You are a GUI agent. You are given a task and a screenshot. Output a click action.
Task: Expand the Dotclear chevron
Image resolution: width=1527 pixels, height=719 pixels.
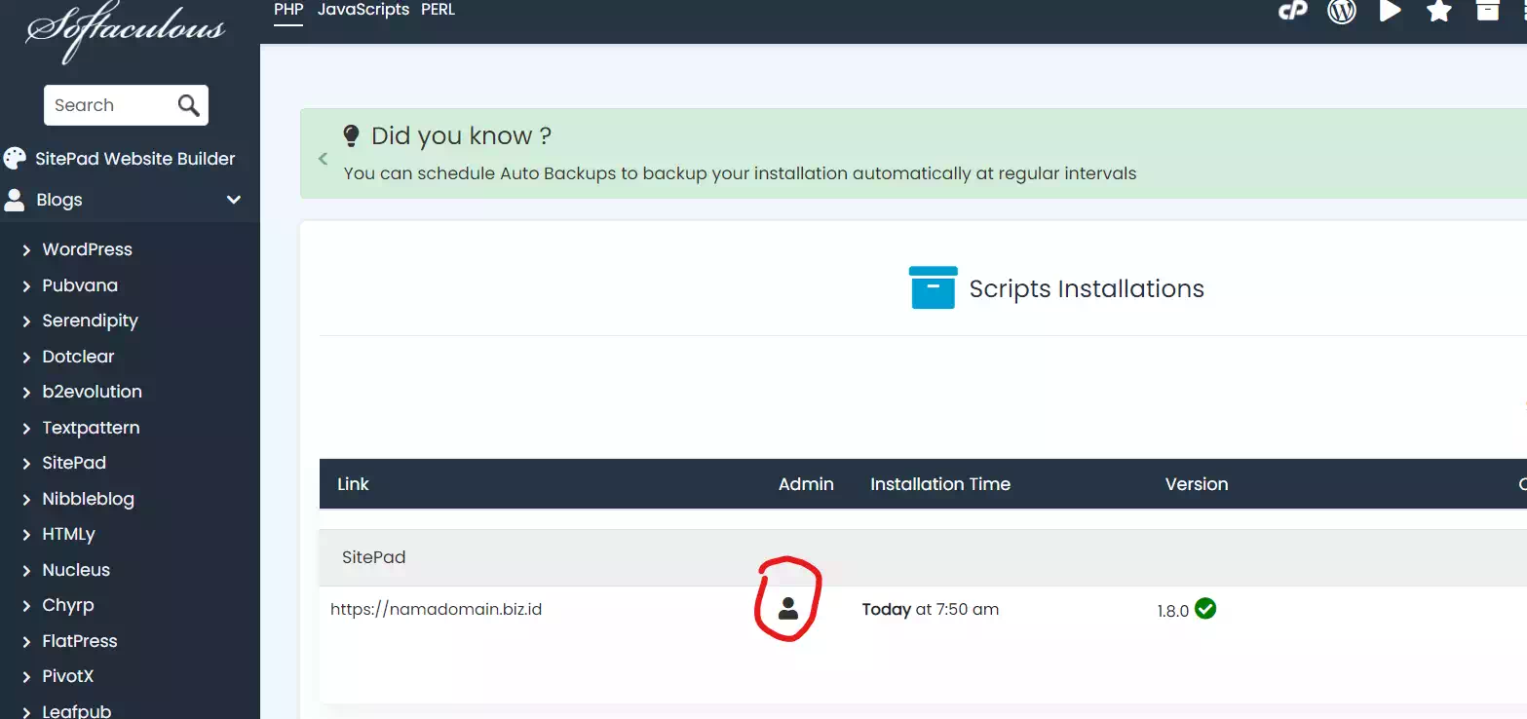pyautogui.click(x=27, y=358)
